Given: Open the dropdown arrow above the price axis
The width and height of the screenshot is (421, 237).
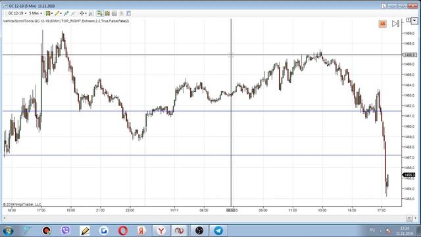Looking at the screenshot, I should coord(414,20).
